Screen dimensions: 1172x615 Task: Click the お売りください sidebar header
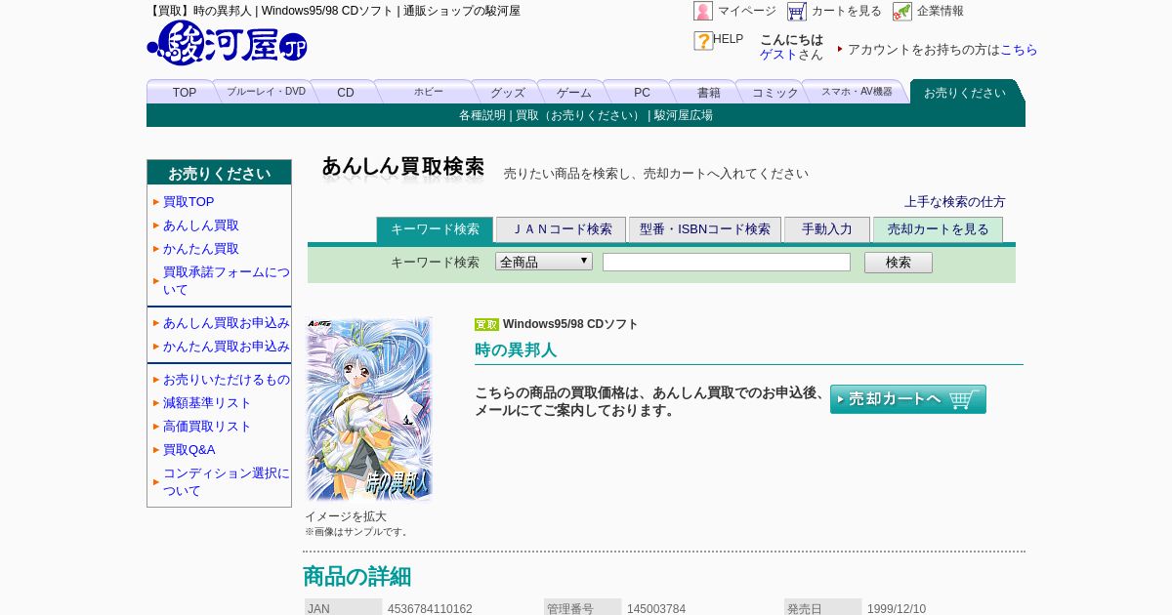pyautogui.click(x=220, y=173)
